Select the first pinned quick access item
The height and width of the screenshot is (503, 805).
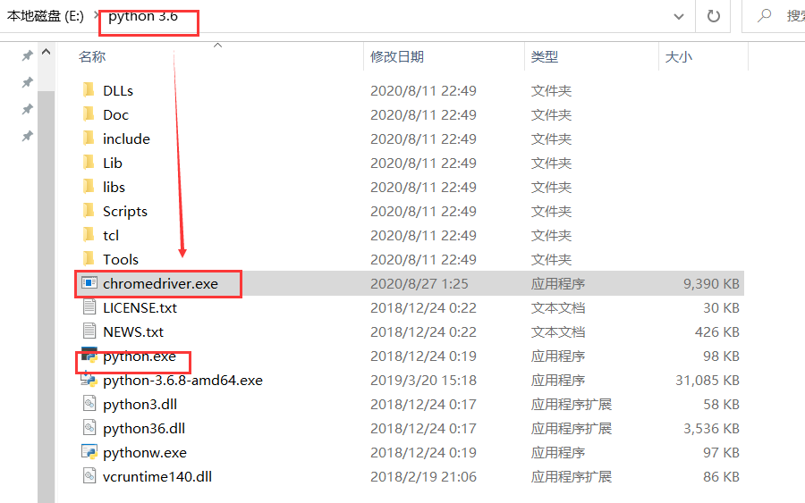pos(27,55)
